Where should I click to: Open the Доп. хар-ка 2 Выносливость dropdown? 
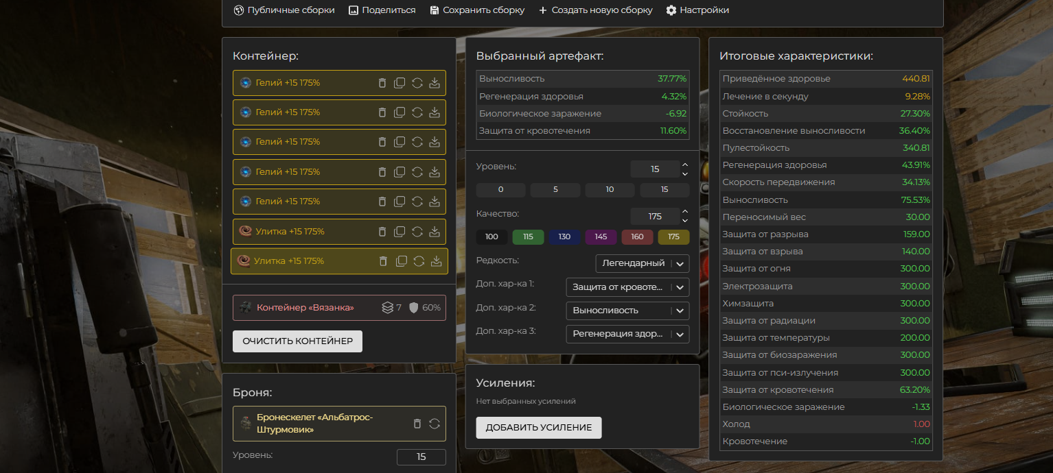(x=627, y=311)
